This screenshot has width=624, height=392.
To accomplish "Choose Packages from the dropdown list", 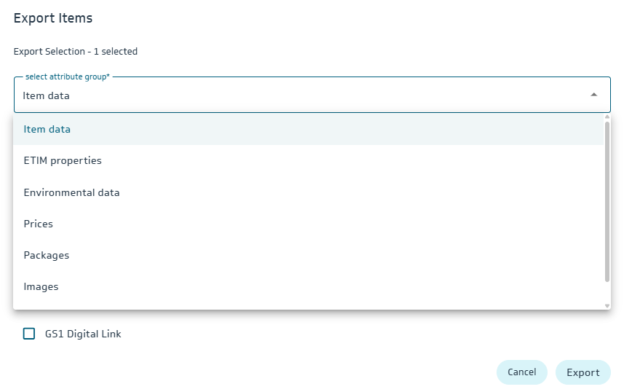I will pos(47,255).
